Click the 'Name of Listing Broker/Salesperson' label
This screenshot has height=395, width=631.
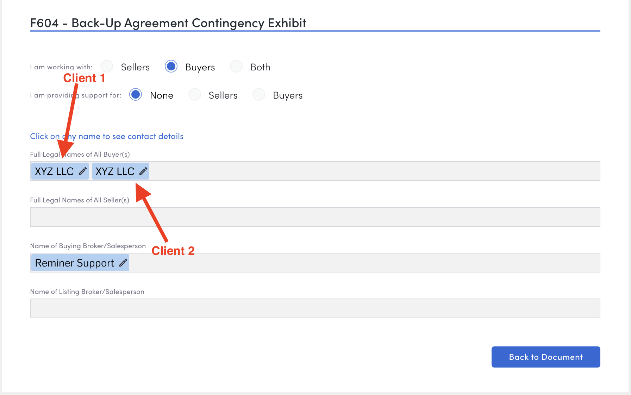point(87,291)
